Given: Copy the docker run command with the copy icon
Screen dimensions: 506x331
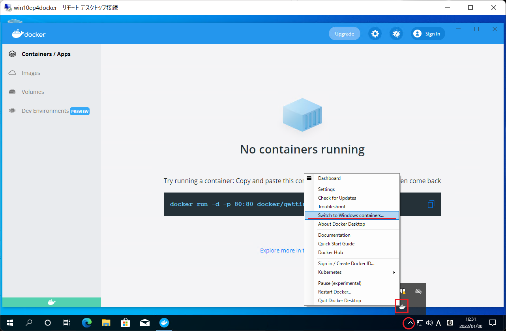Looking at the screenshot, I should 431,204.
